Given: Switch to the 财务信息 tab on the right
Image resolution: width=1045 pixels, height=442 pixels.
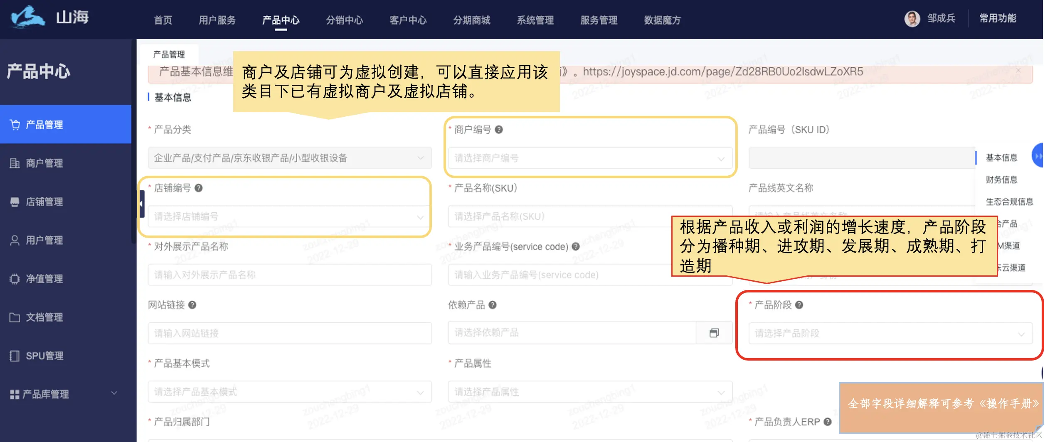Looking at the screenshot, I should click(1001, 179).
